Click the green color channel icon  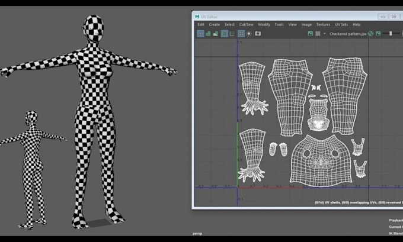coord(370,34)
